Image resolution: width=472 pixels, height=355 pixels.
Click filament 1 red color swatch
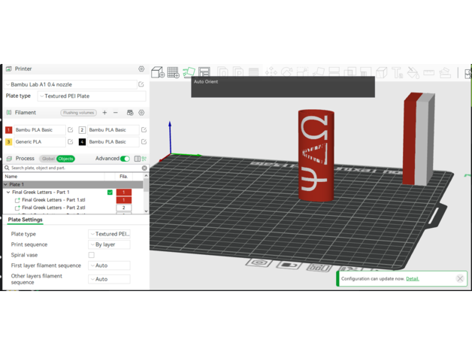(x=9, y=130)
